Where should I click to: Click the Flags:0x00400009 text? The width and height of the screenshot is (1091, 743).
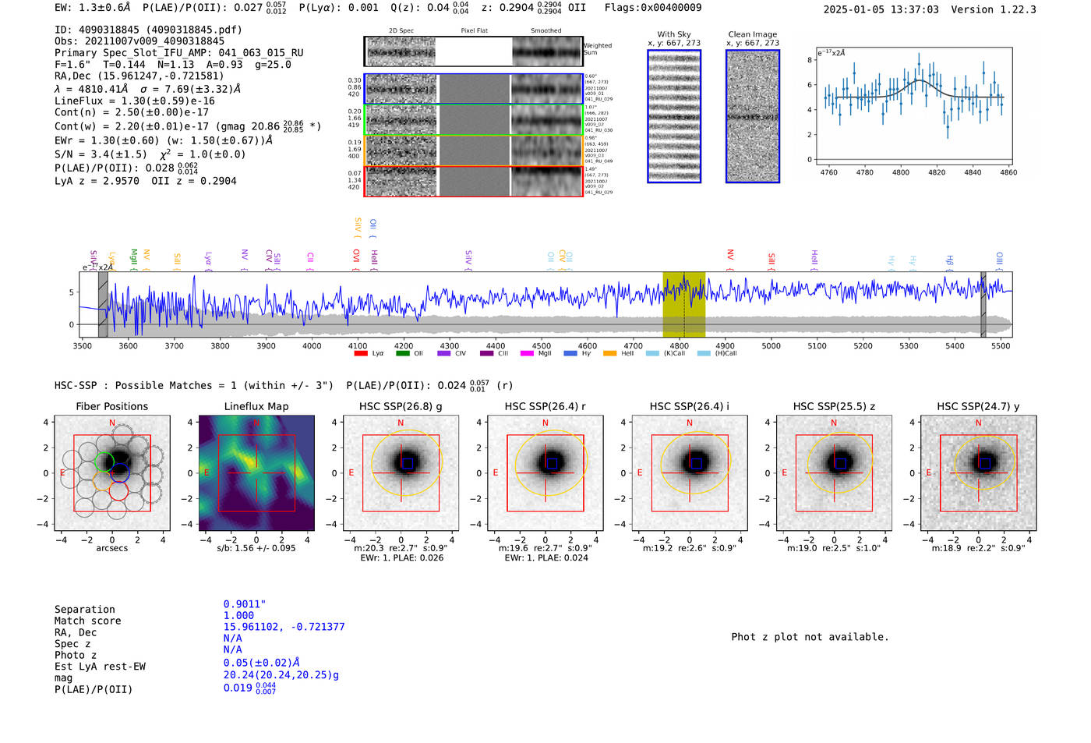point(653,8)
